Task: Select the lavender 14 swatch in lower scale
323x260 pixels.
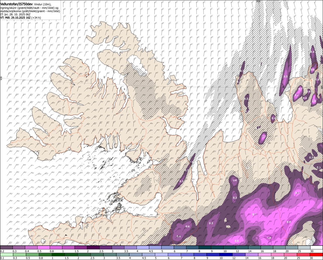Action: pos(252,254)
